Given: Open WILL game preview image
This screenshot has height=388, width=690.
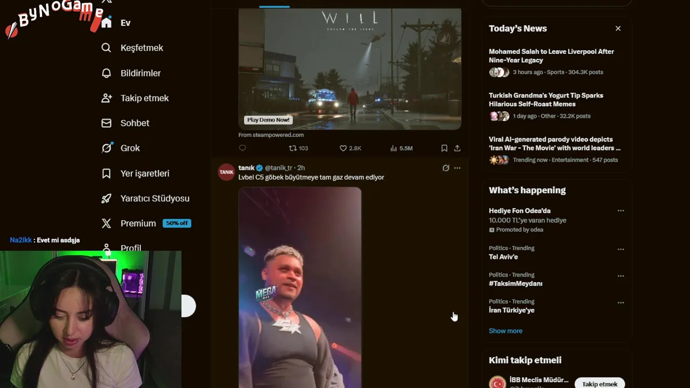Looking at the screenshot, I should point(350,69).
